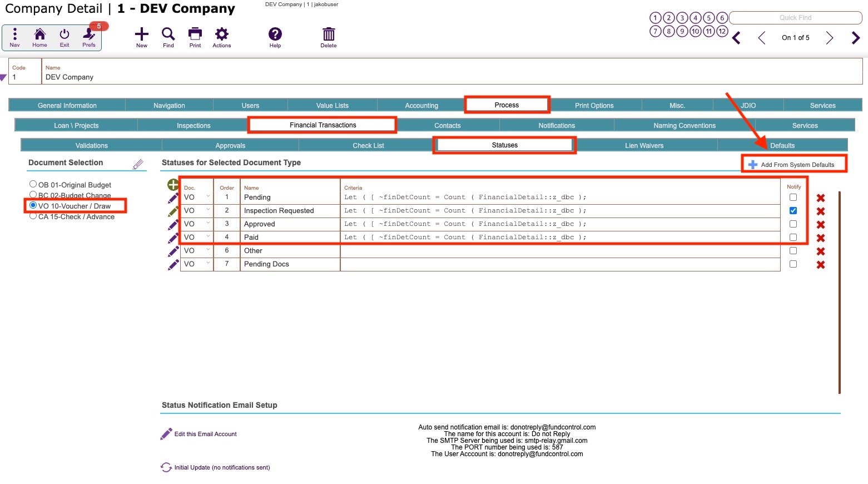The image size is (868, 484).
Task: Click the Delete trash icon
Action: coord(329,37)
